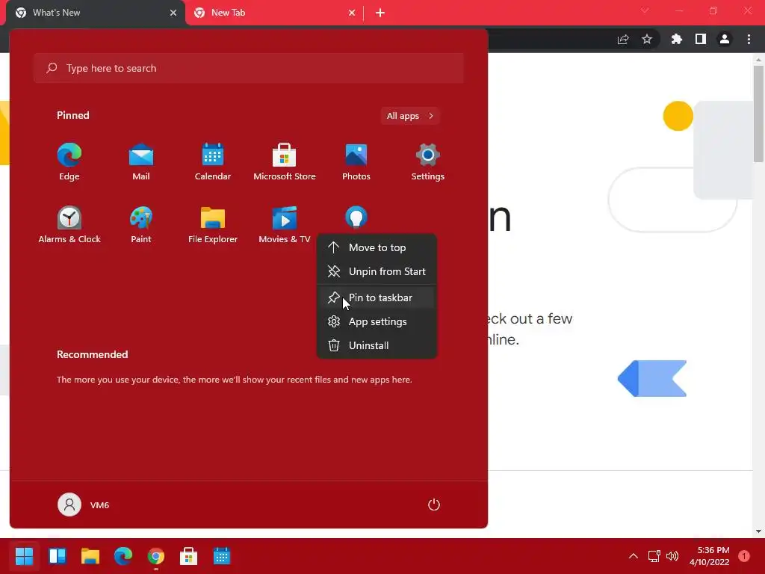Open the Chrome profile menu
This screenshot has height=574, width=765.
coord(725,39)
